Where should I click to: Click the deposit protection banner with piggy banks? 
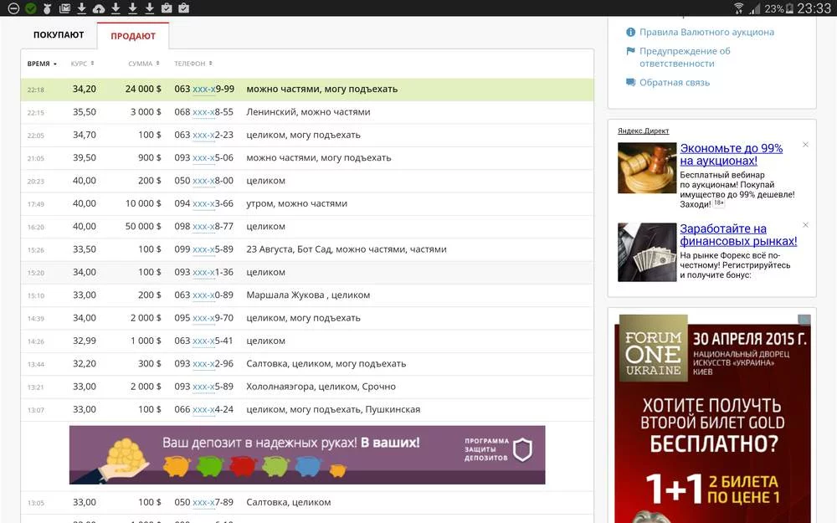(307, 454)
